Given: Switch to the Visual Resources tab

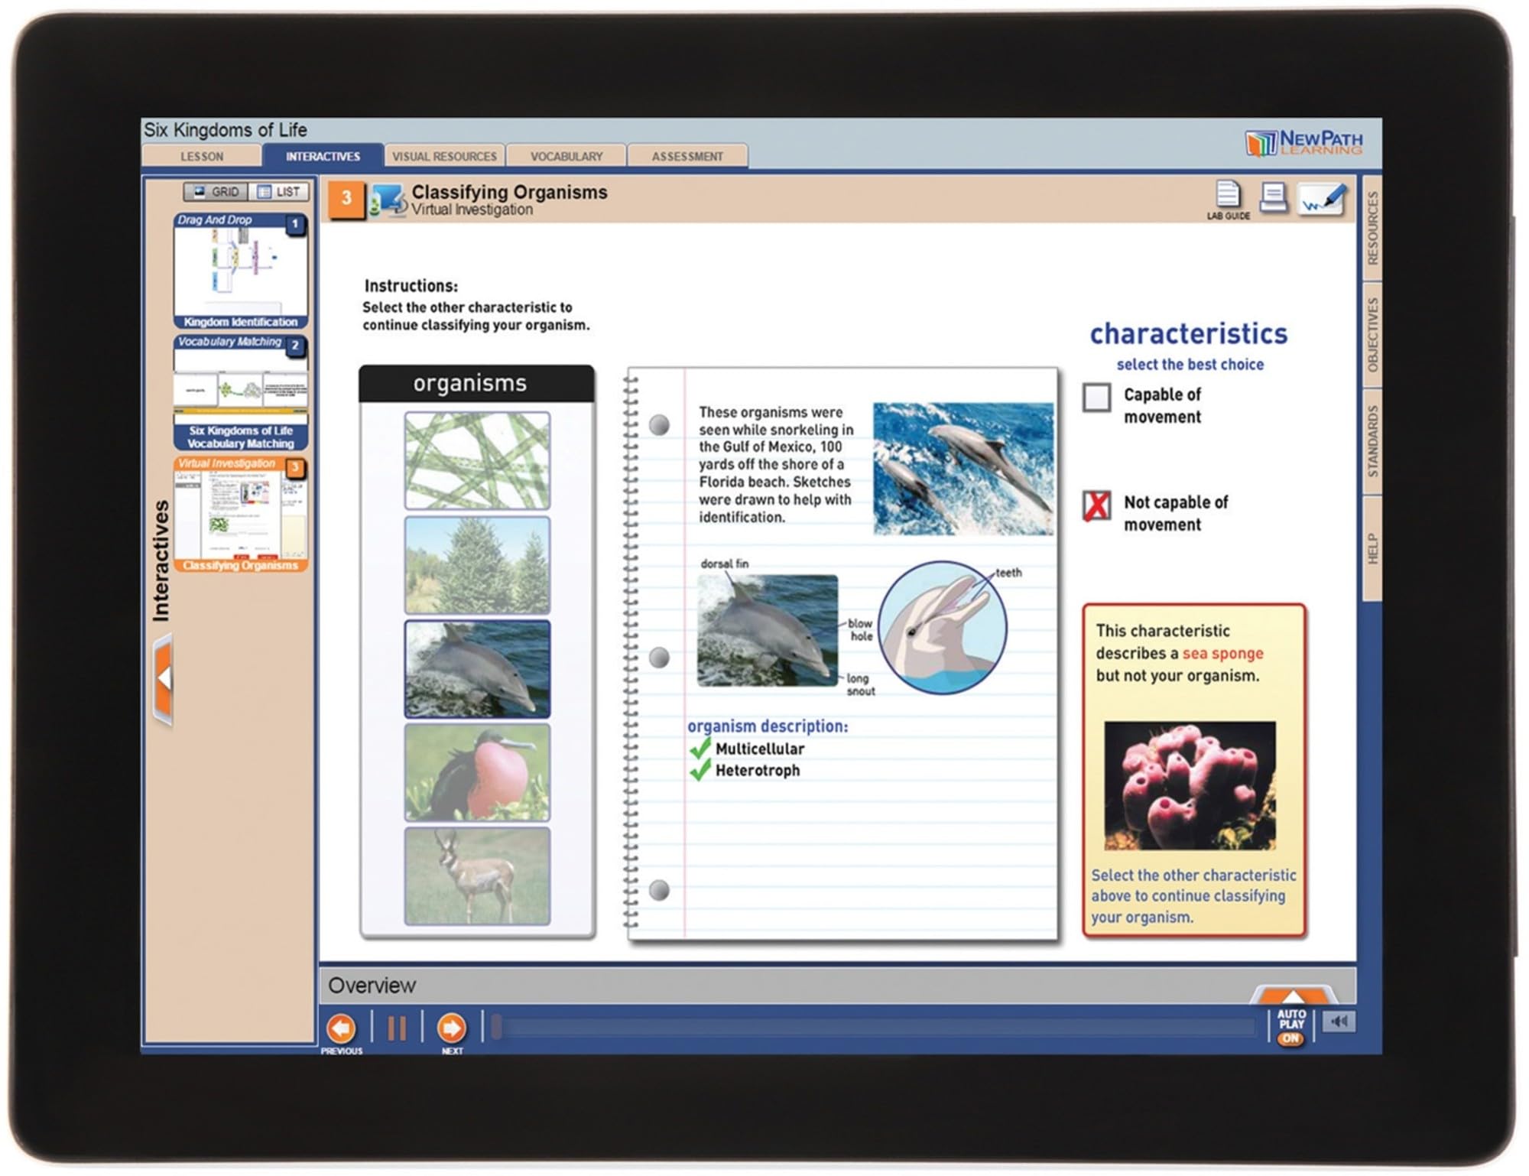Looking at the screenshot, I should coord(444,156).
